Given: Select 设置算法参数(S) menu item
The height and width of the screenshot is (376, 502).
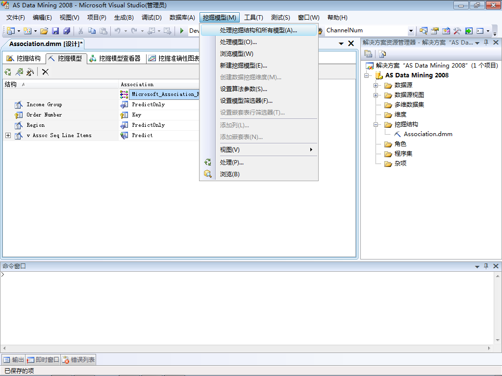Looking at the screenshot, I should (259, 89).
